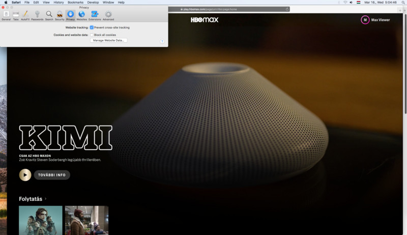Click the HBO Max logo
Image resolution: width=407 pixels, height=235 pixels.
tap(205, 20)
